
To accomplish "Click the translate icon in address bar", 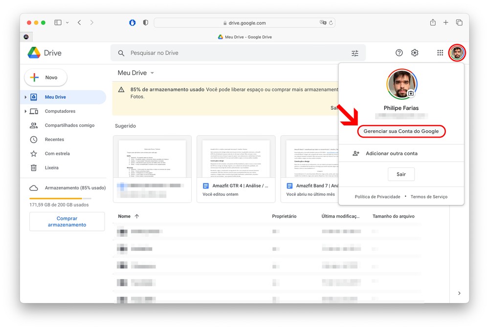I will coord(323,22).
